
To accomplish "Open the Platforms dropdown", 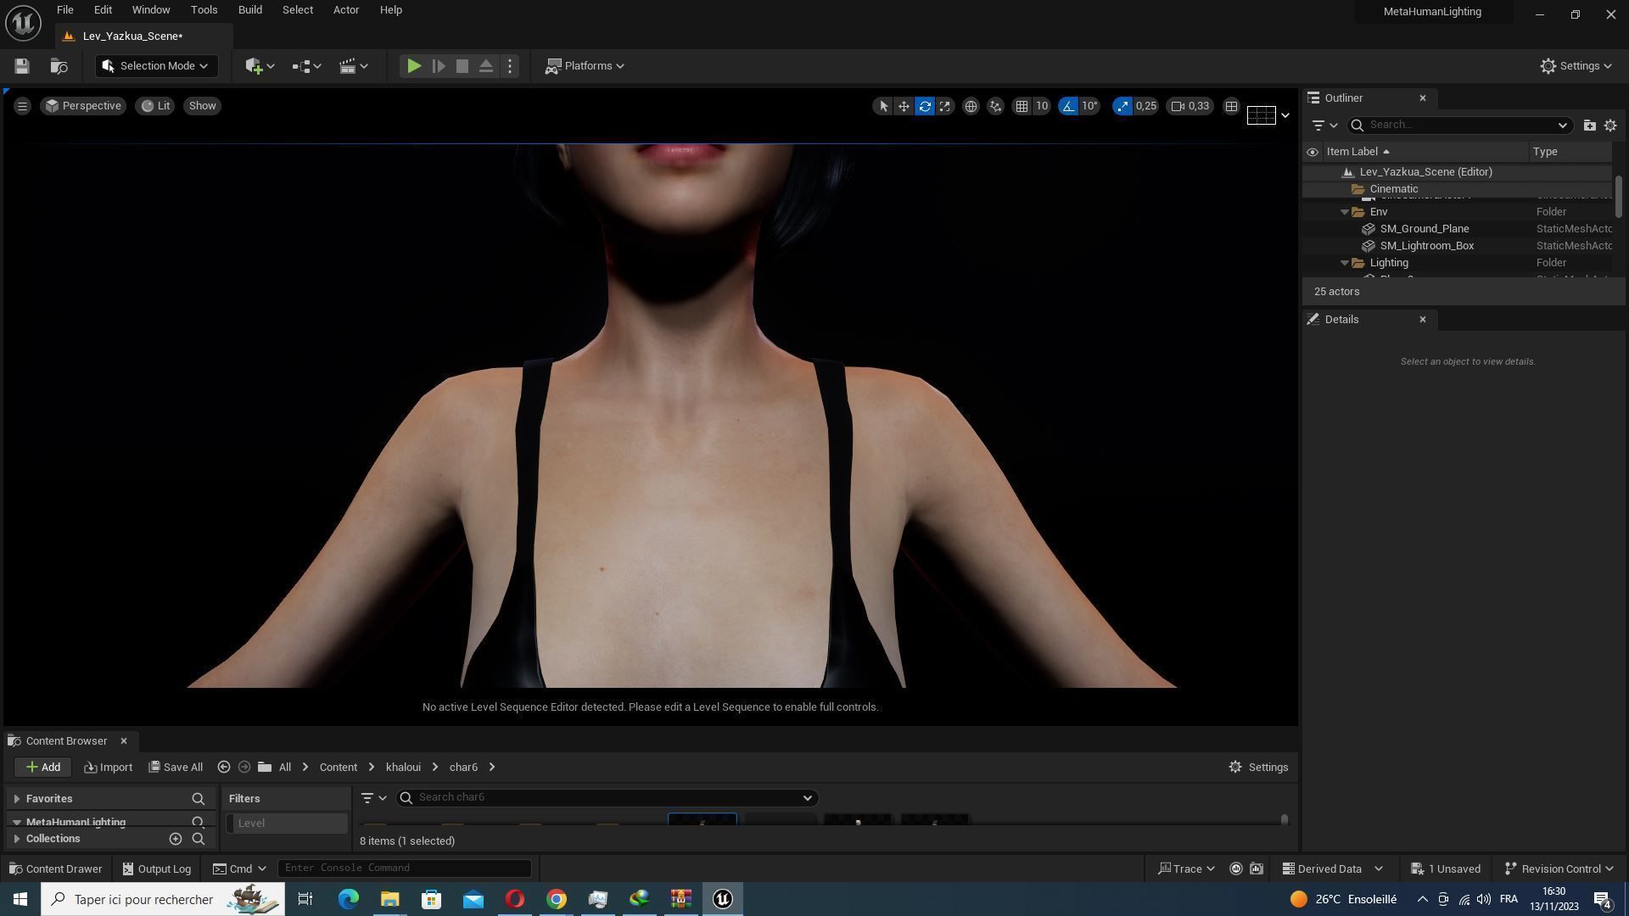I will (x=585, y=66).
